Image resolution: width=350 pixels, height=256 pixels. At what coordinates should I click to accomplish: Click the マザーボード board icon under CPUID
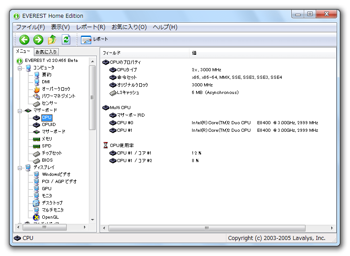36,132
